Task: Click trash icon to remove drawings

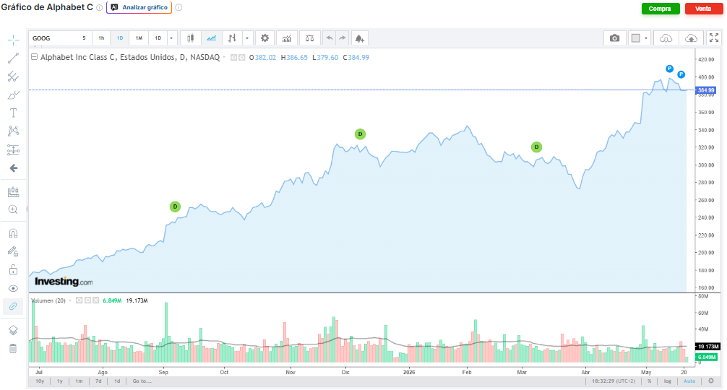Action: (x=14, y=348)
